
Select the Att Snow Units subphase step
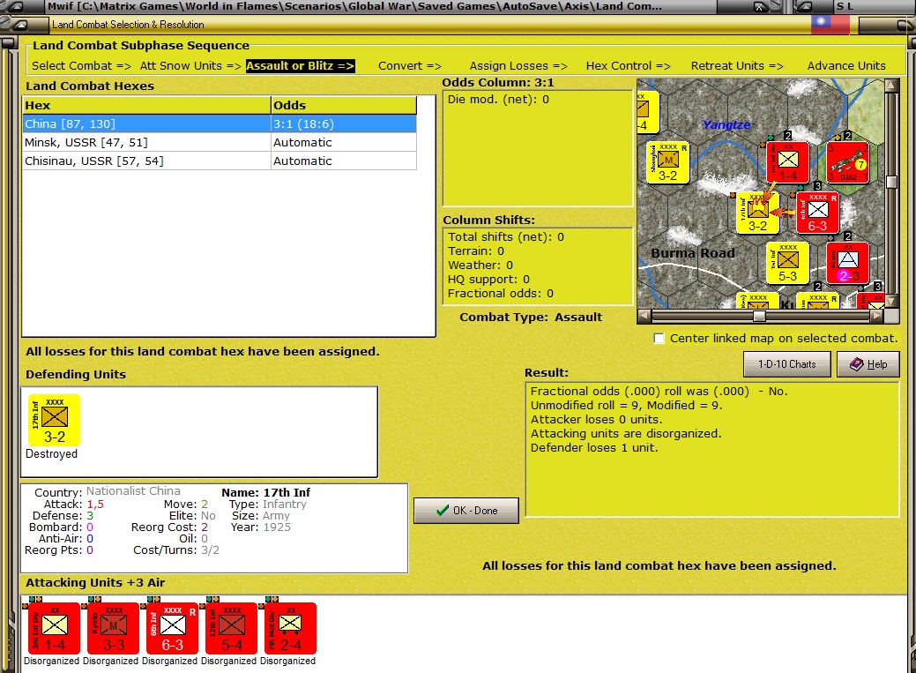[x=190, y=65]
